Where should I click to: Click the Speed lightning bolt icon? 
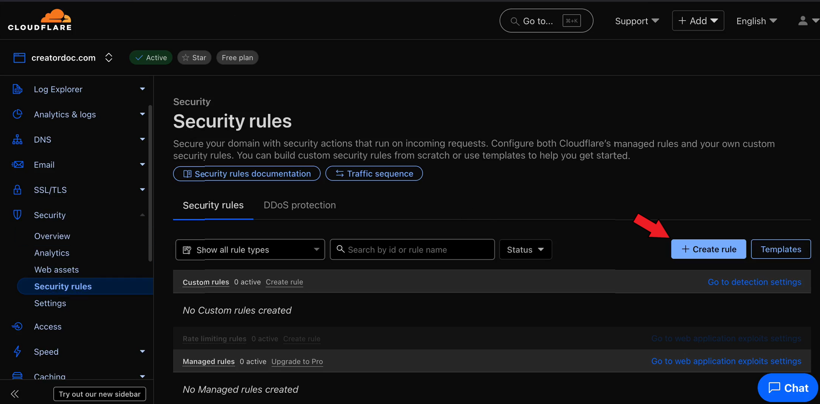click(17, 352)
